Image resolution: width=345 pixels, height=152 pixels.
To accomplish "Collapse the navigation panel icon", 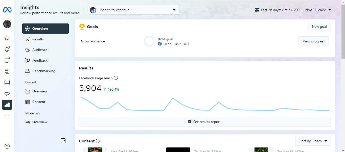I will coord(63,141).
